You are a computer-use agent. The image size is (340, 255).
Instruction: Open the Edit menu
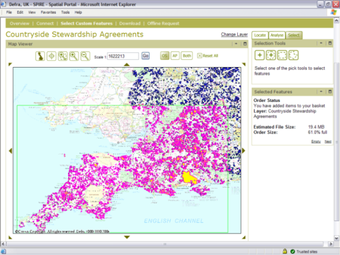pos(20,12)
